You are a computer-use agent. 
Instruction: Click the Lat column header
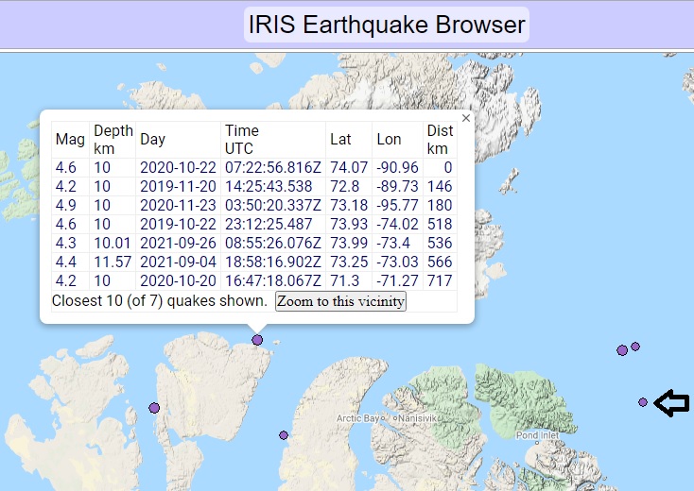(349, 140)
